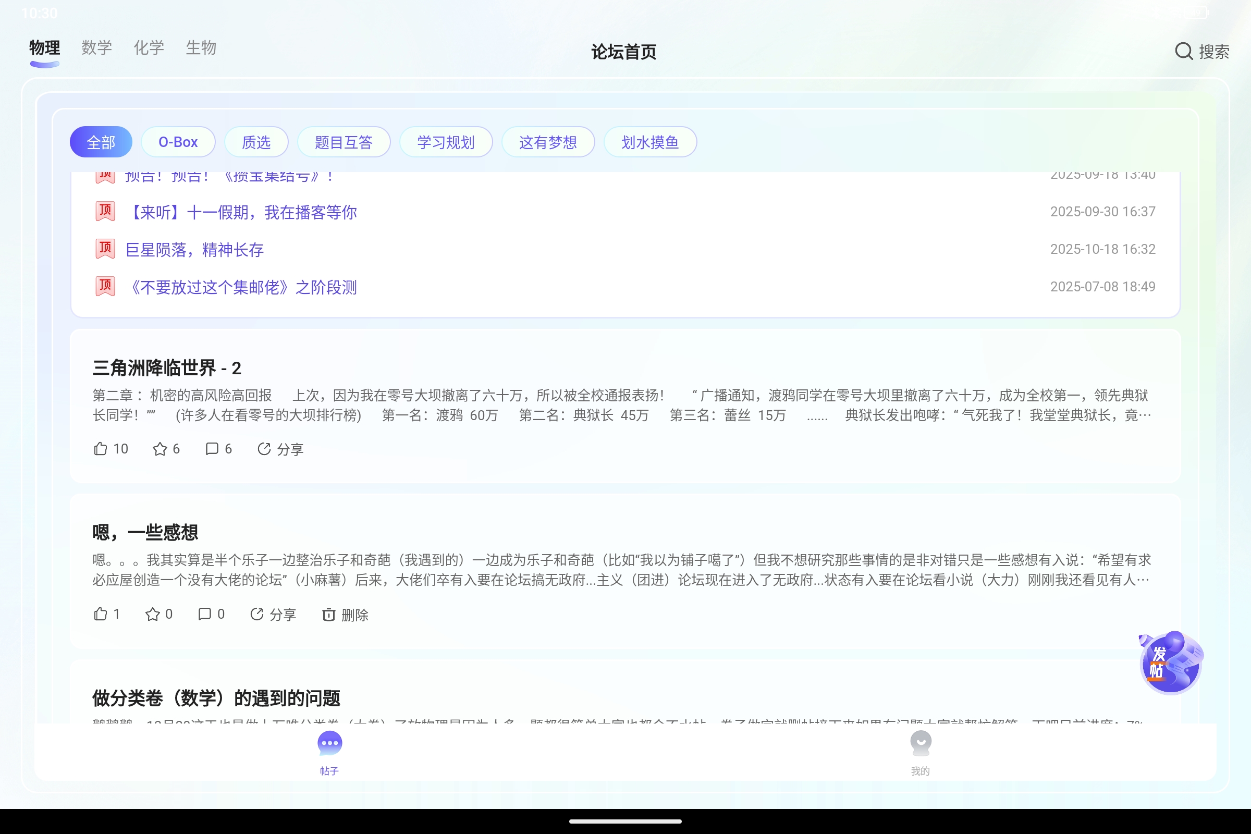
Task: Select the O-Box category filter
Action: click(x=178, y=141)
